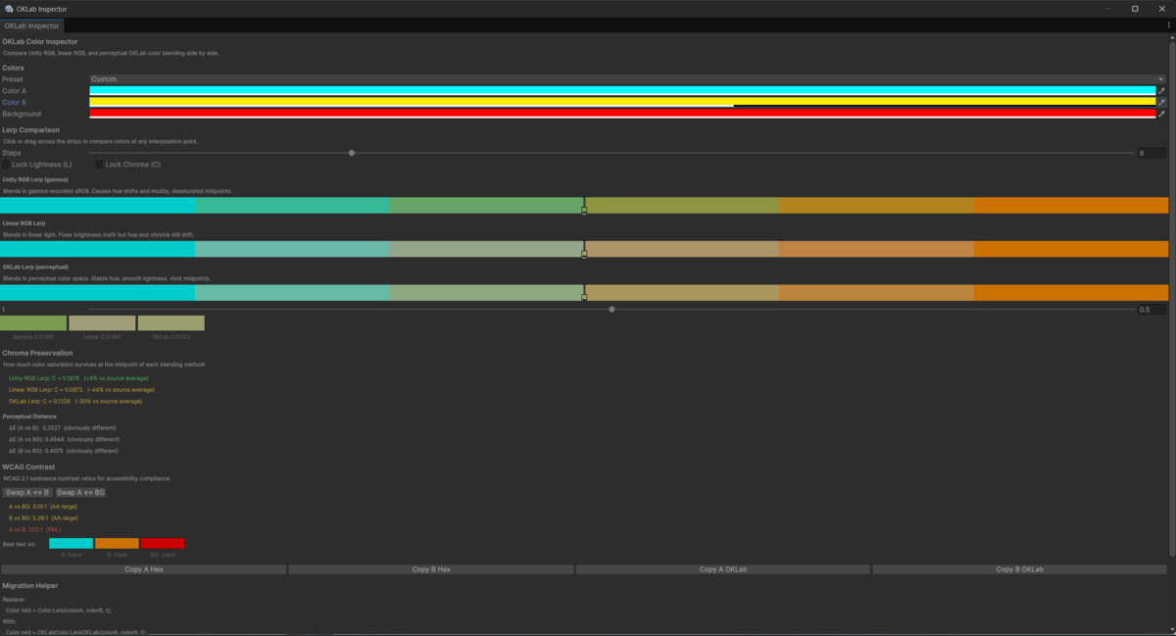Click the Swap A ↔ B button

[x=26, y=492]
